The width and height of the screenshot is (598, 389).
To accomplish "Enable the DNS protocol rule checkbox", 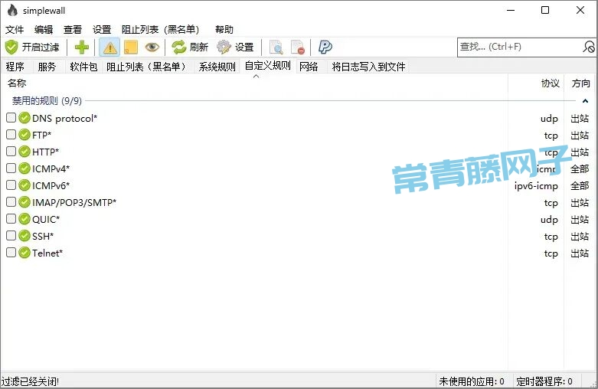I will click(11, 118).
